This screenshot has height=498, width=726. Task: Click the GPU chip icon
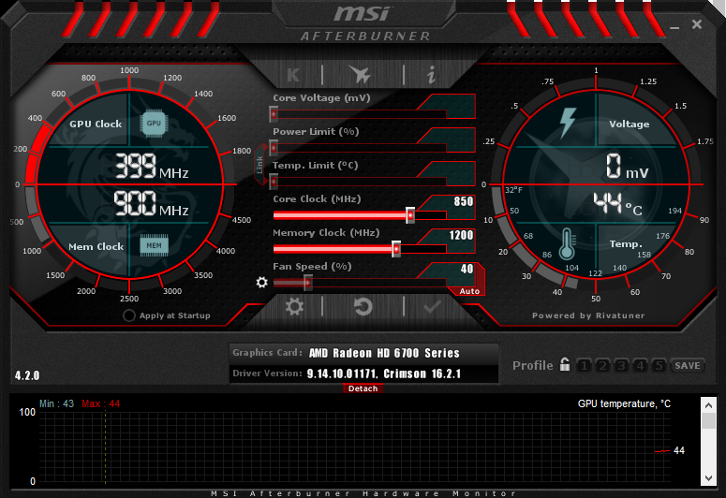click(x=154, y=124)
